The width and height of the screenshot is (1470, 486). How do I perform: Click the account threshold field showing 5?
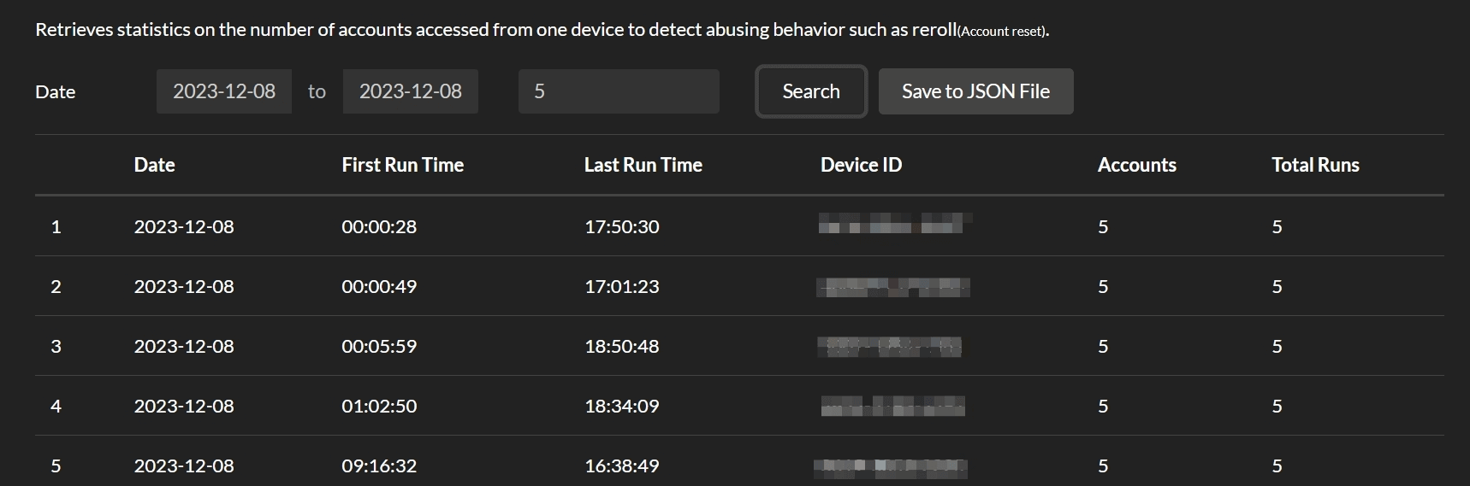tap(618, 91)
